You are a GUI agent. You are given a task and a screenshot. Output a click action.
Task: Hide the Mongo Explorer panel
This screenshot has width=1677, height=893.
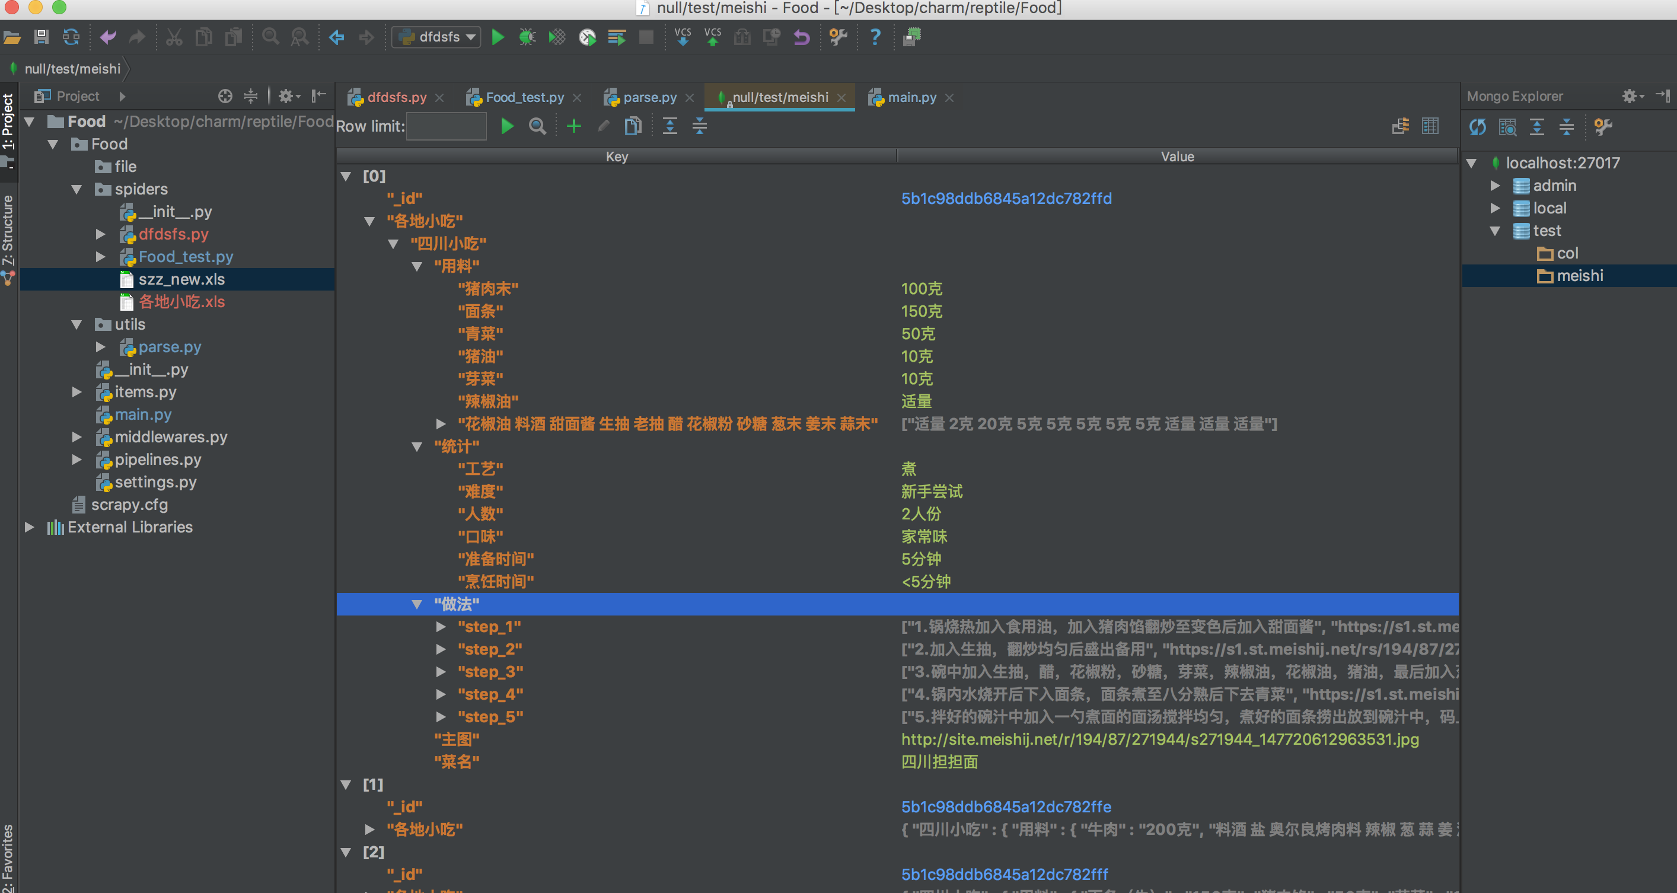(1662, 96)
